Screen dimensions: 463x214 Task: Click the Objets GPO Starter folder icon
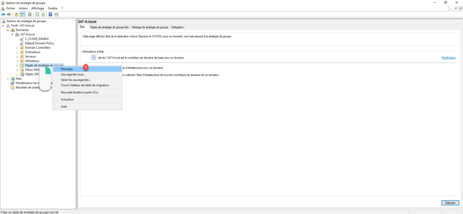tap(22, 74)
